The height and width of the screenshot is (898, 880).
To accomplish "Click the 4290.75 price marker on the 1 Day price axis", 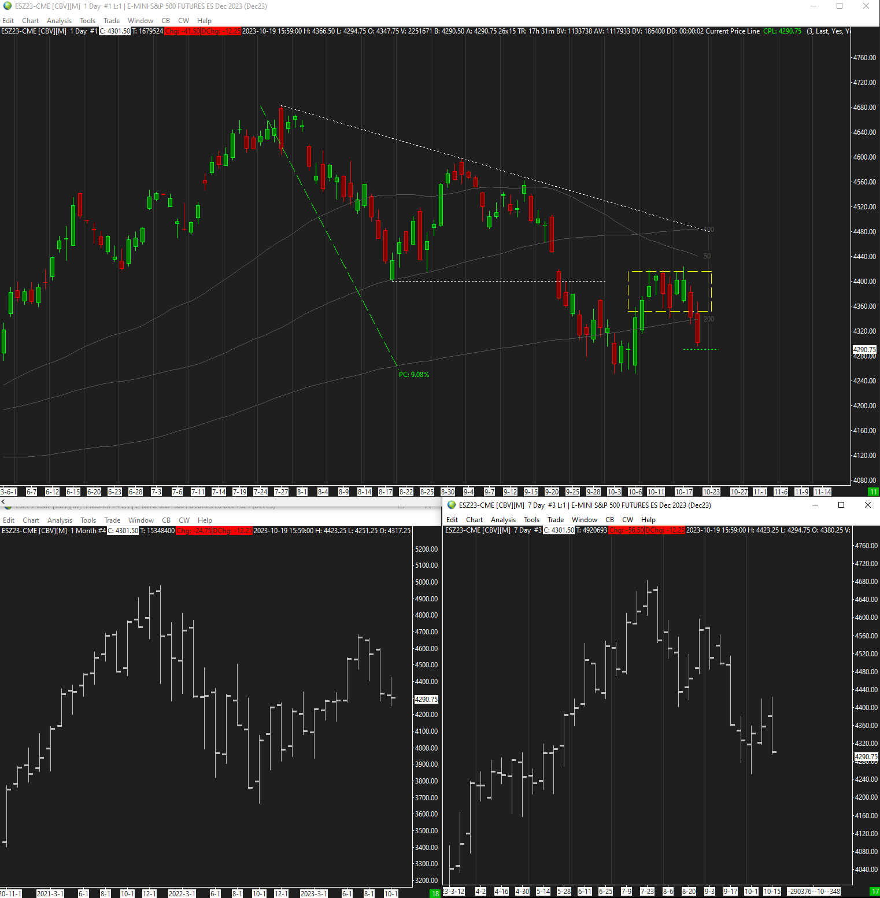I will 866,350.
